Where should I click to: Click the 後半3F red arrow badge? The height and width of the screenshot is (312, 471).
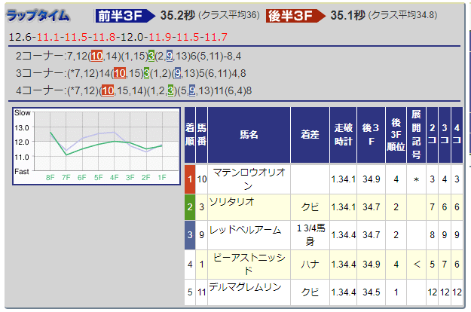click(295, 16)
